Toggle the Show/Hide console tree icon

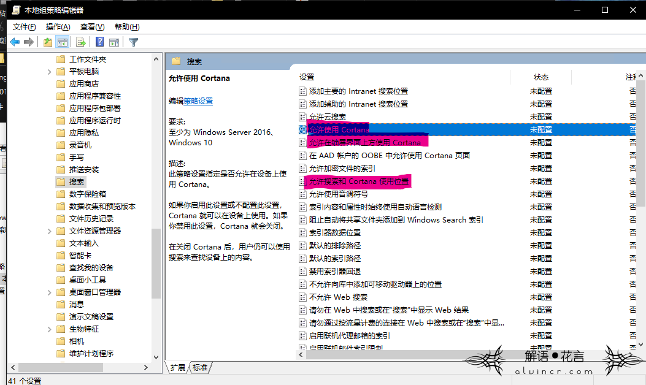tap(63, 42)
